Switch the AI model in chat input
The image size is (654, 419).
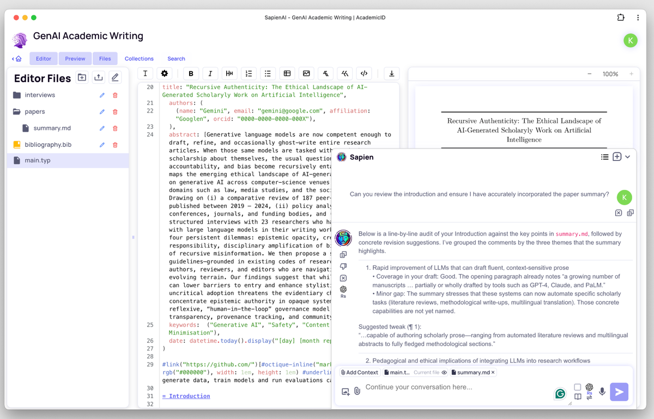point(589,392)
